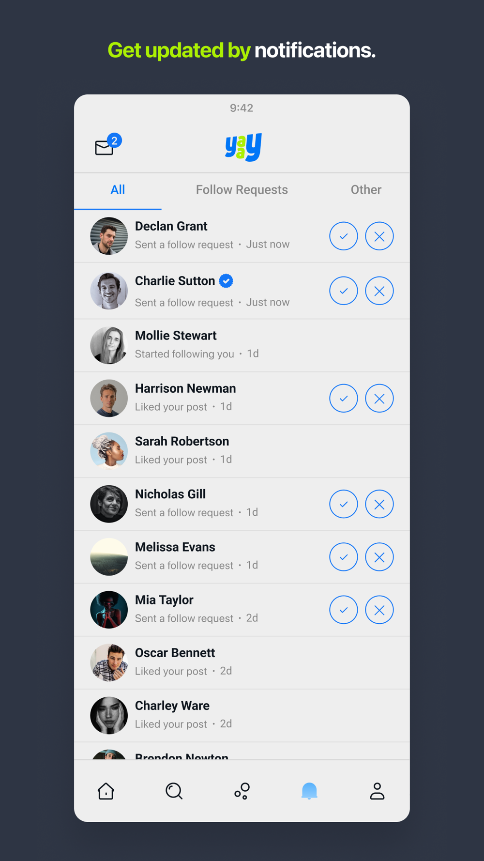Approve Melissa Evans's follow request
Image resolution: width=484 pixels, height=861 pixels.
click(344, 557)
